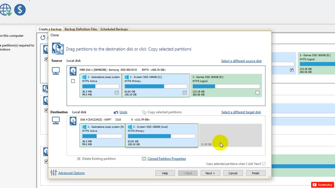335x188 pixels.
Task: Click the Cancel button
Action: tap(233, 173)
